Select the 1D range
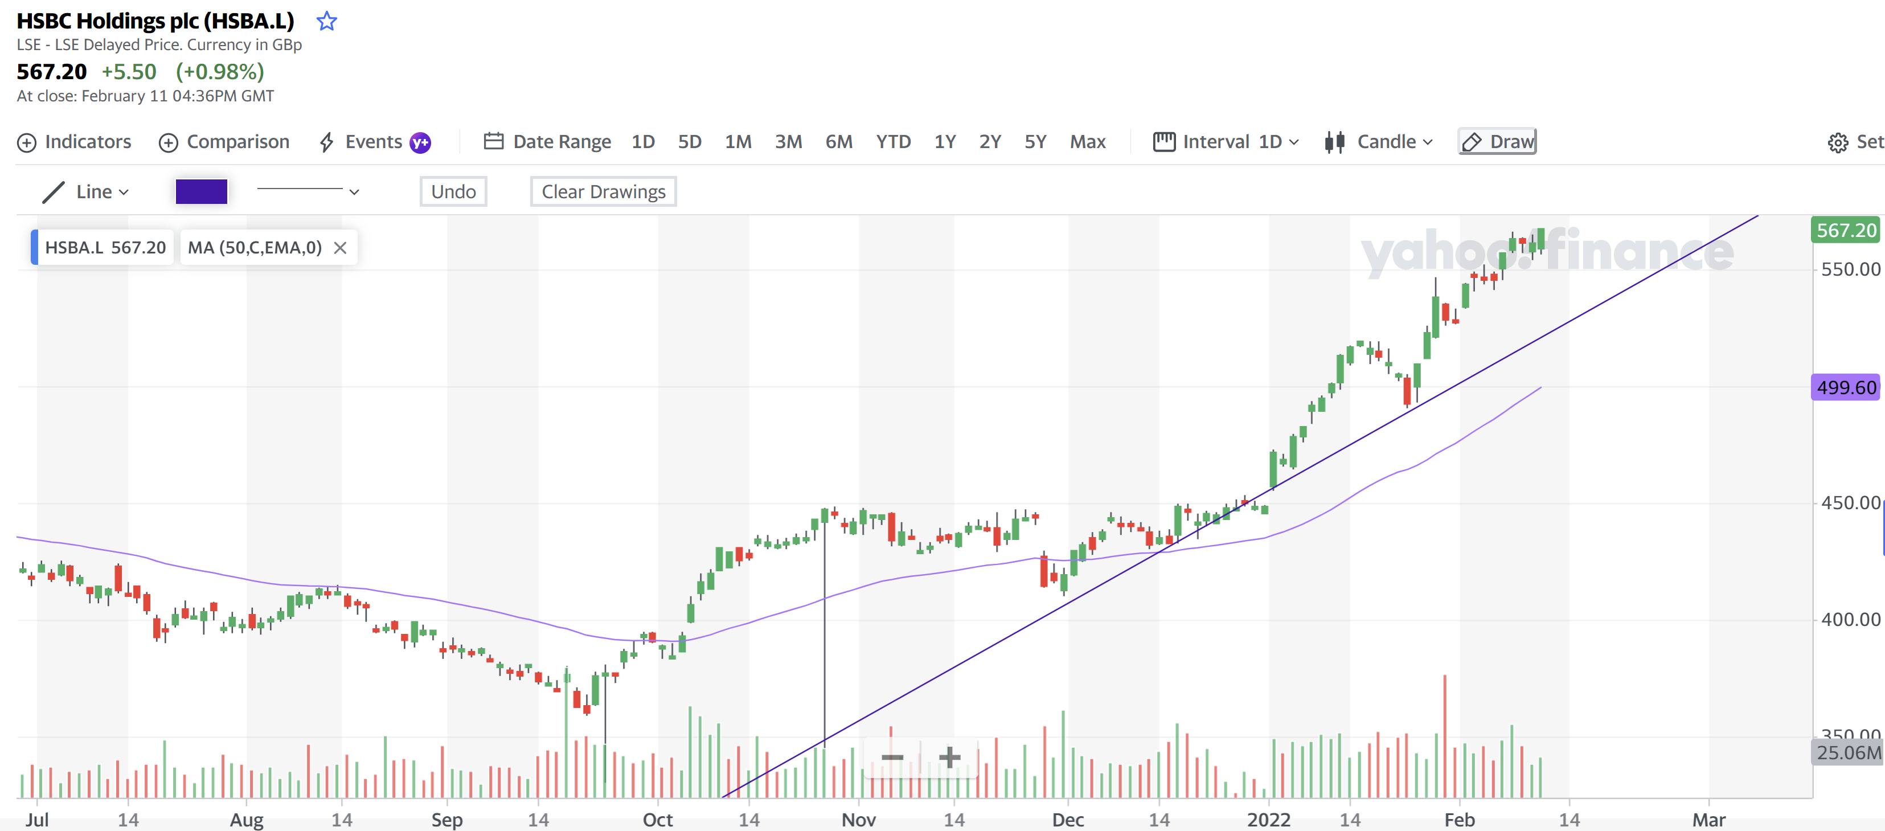This screenshot has height=831, width=1885. coord(642,141)
